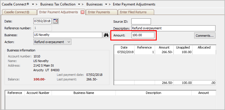Click the Source ID field

pos(141,21)
